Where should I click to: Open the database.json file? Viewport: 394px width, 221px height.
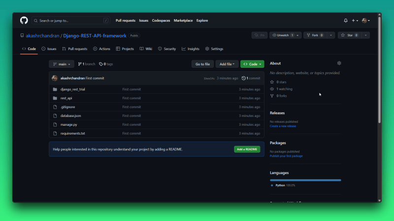click(x=70, y=116)
